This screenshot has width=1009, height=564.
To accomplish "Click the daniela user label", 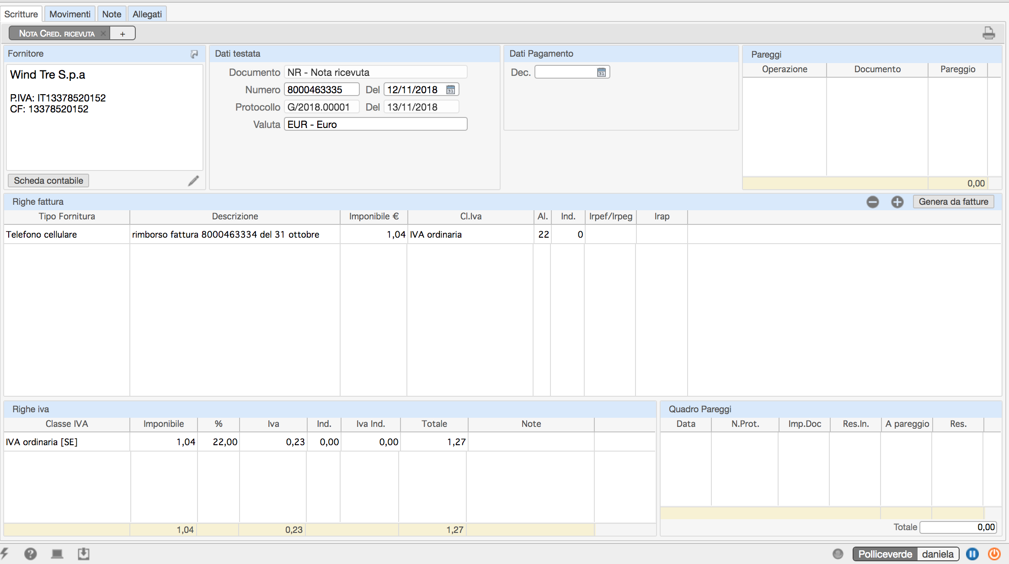I will coord(938,554).
